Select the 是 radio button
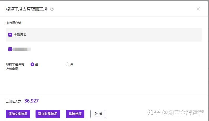Viewport: 209px width, 121px height. 32,64
